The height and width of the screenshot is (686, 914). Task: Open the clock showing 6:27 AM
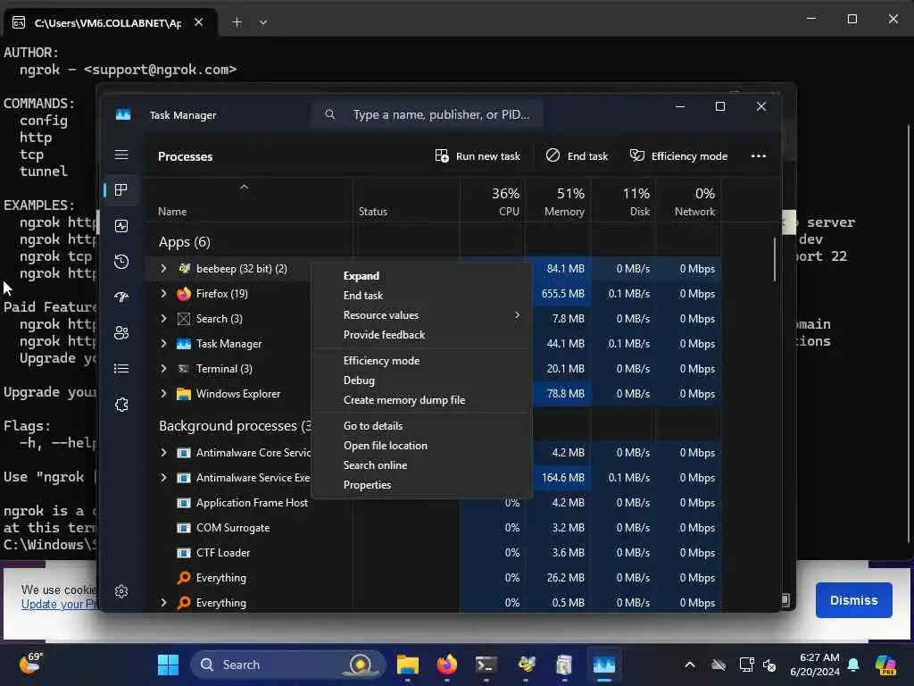click(x=814, y=665)
